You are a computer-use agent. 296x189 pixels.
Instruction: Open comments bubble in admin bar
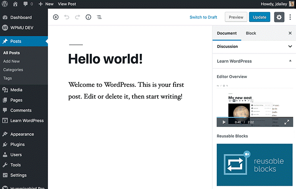pyautogui.click(x=28, y=4)
